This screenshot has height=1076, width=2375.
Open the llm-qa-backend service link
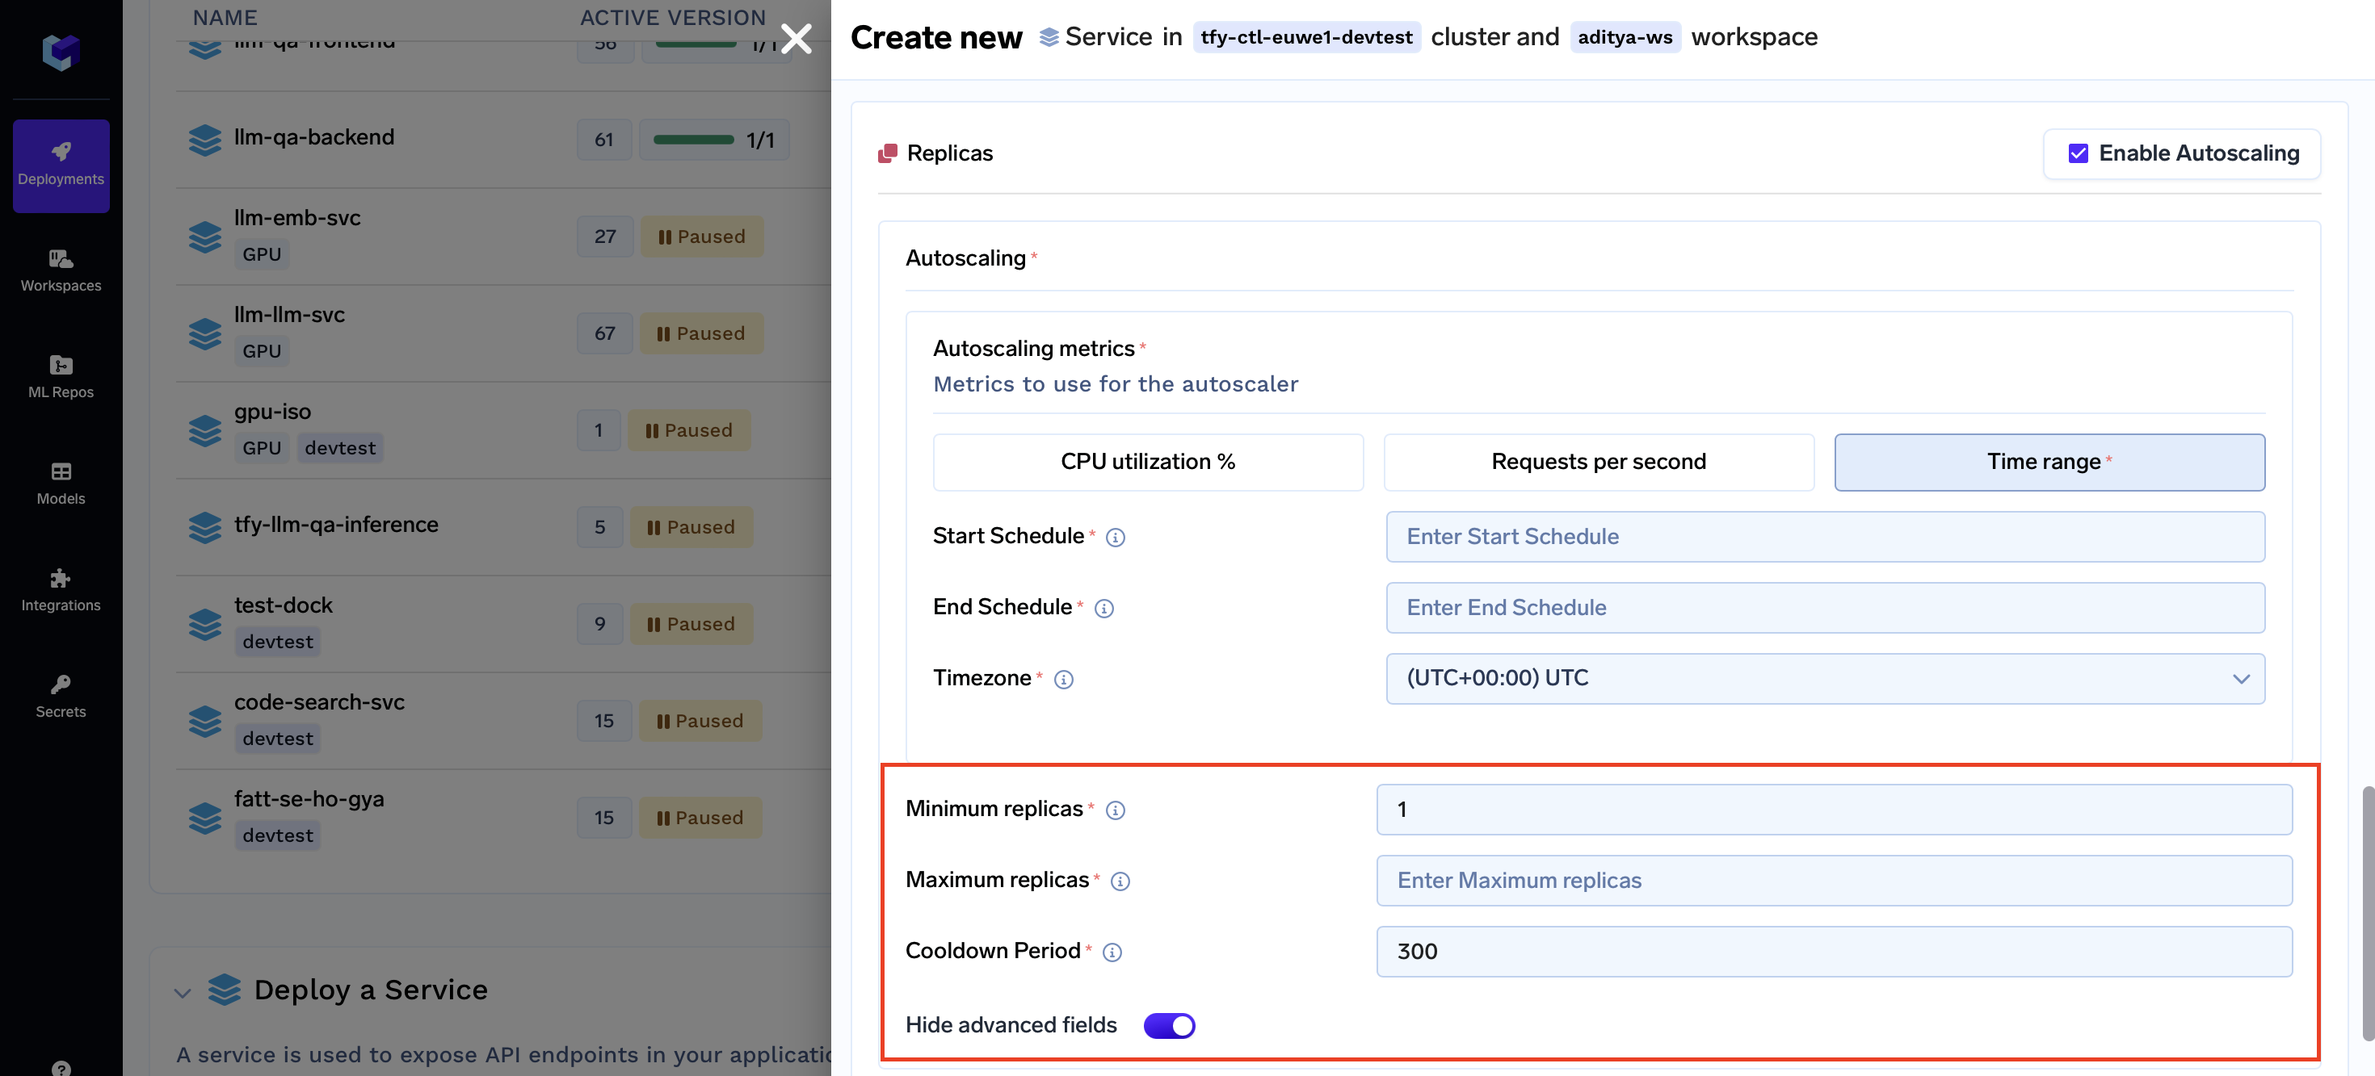tap(313, 137)
